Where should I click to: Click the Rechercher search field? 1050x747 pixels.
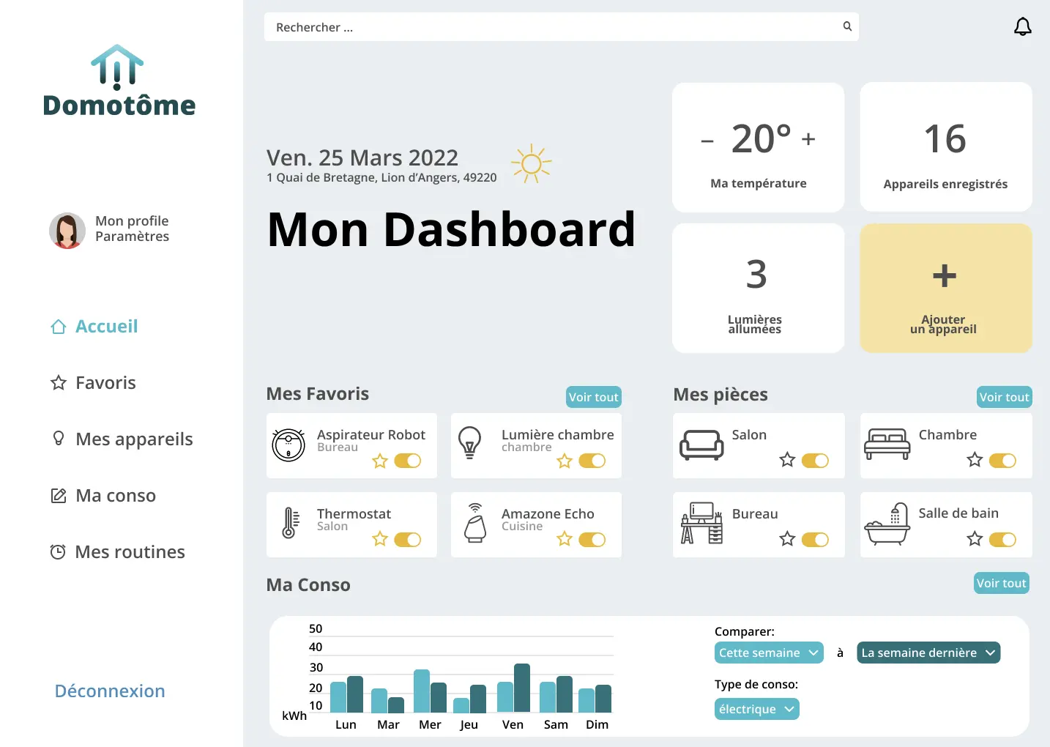(561, 27)
